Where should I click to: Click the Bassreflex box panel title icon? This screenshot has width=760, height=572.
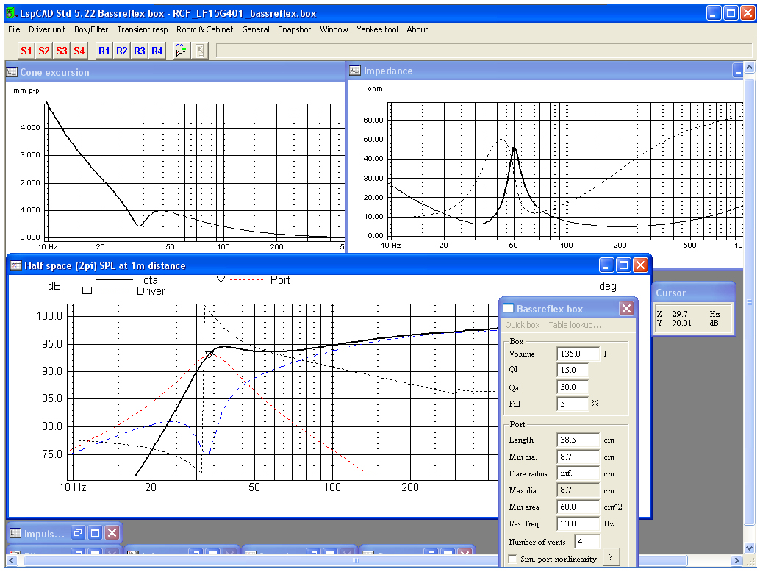509,308
